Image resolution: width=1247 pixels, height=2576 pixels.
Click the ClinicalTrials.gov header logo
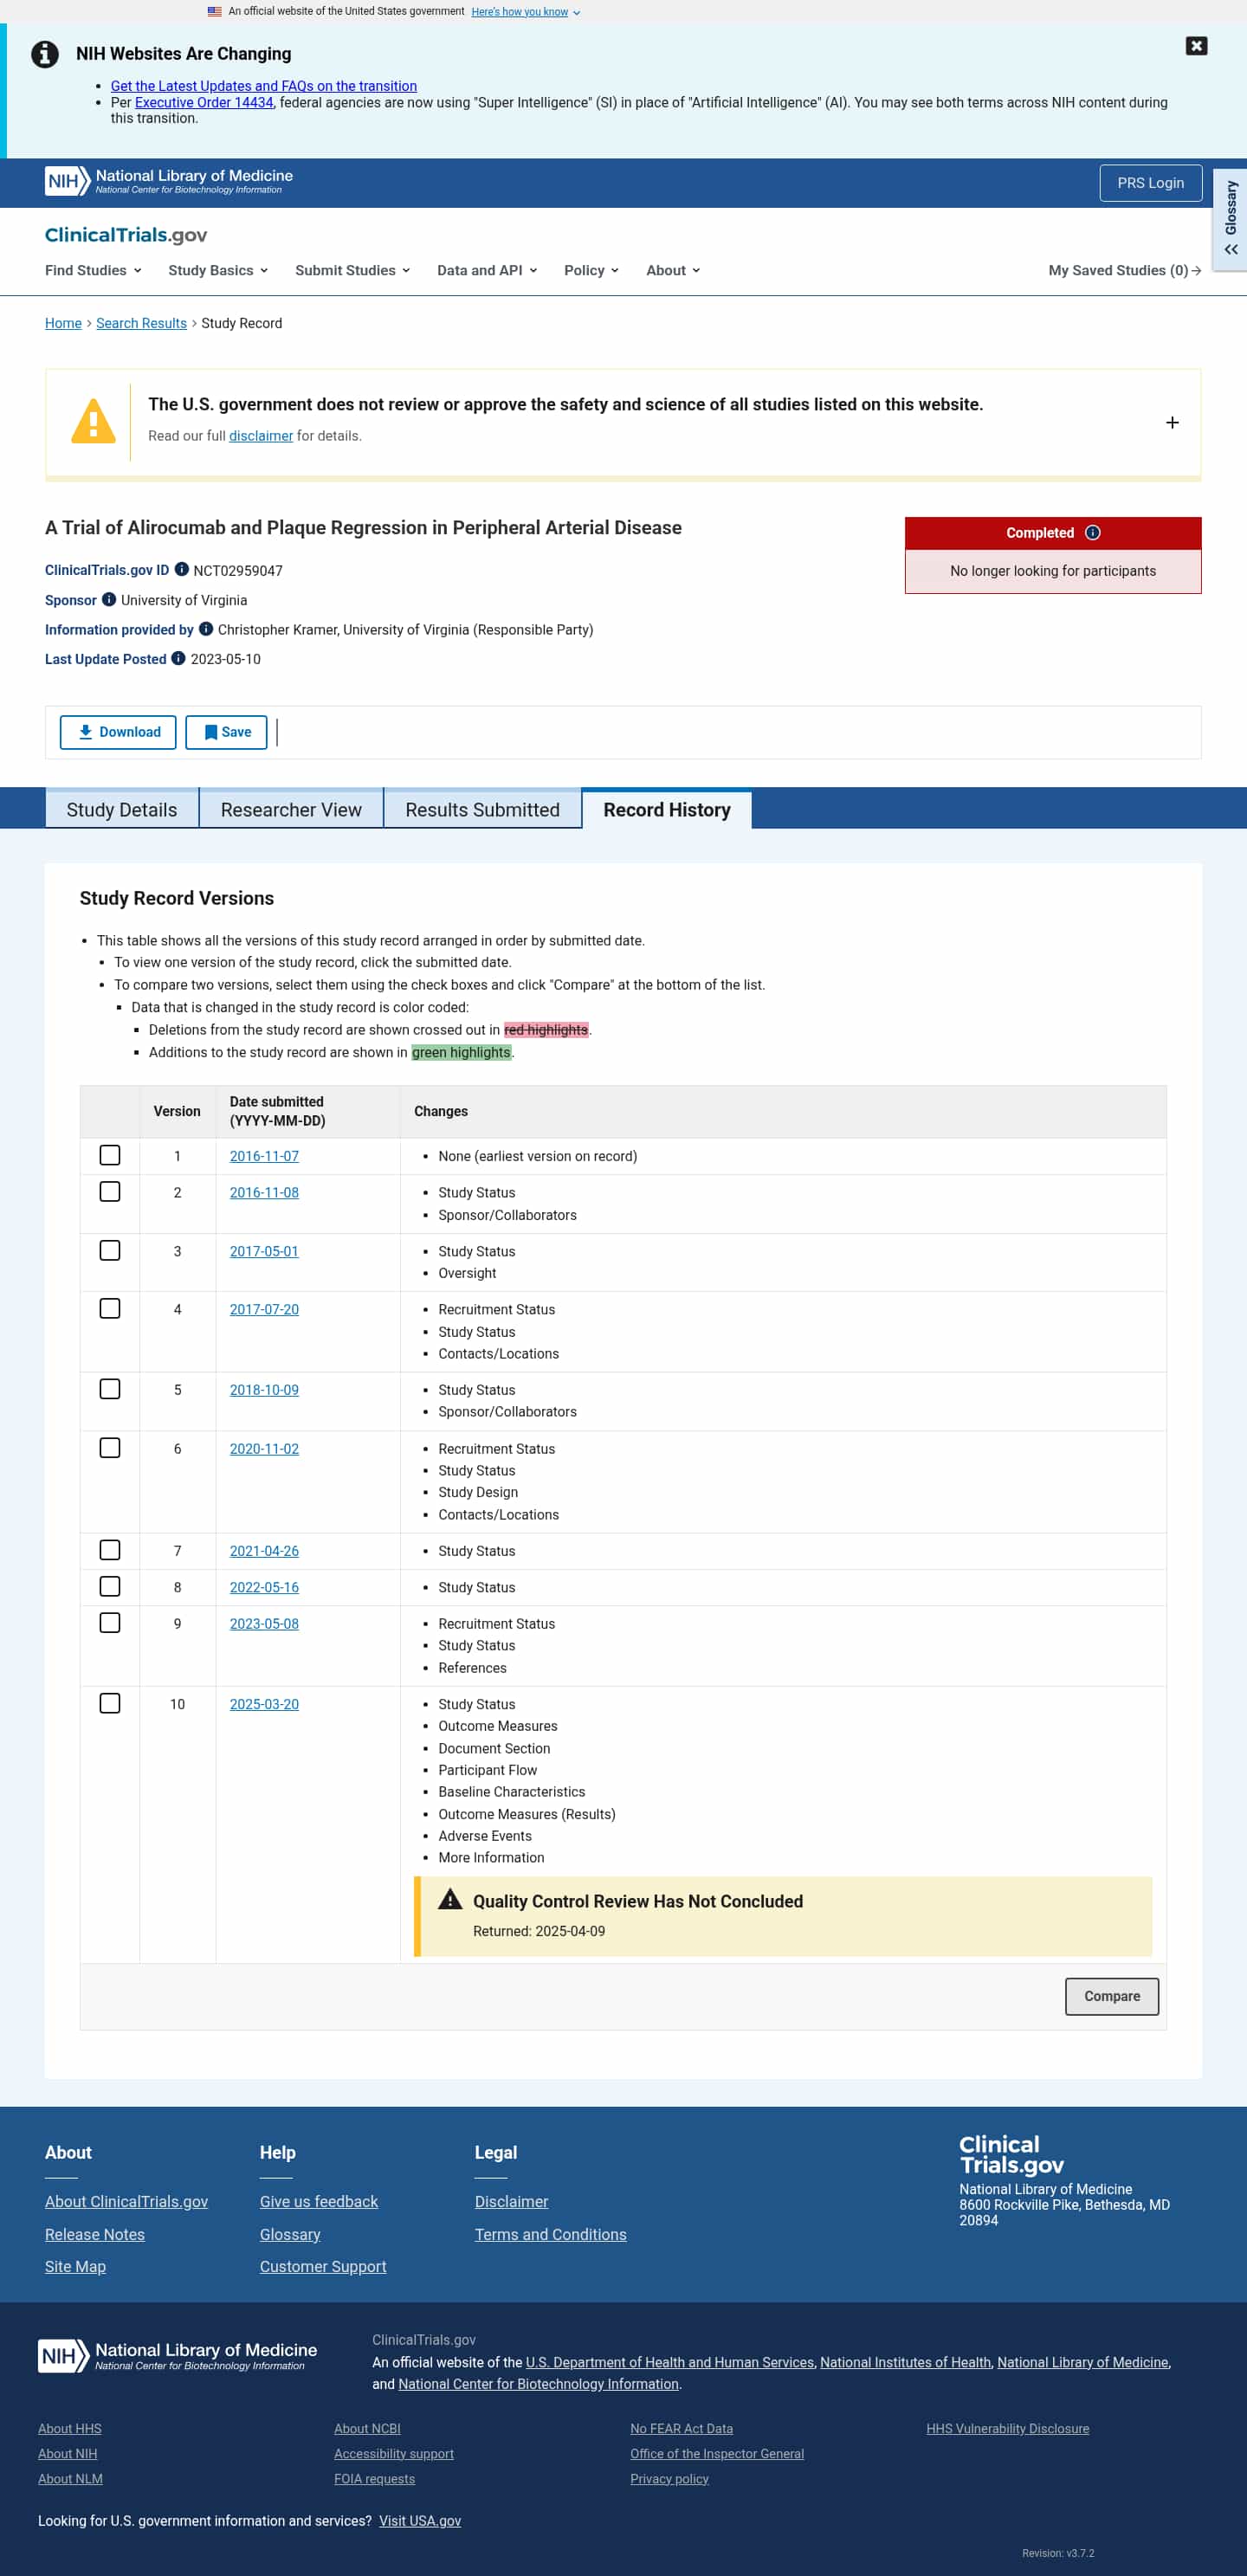coord(126,235)
